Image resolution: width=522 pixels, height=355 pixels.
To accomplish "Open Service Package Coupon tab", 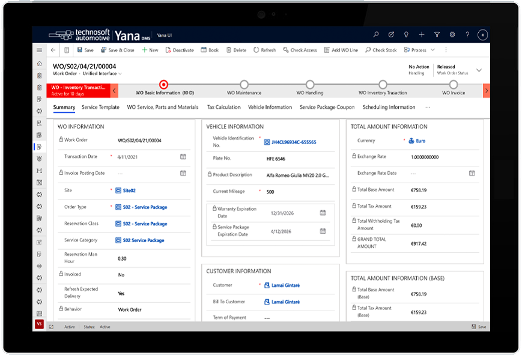I will coord(327,108).
